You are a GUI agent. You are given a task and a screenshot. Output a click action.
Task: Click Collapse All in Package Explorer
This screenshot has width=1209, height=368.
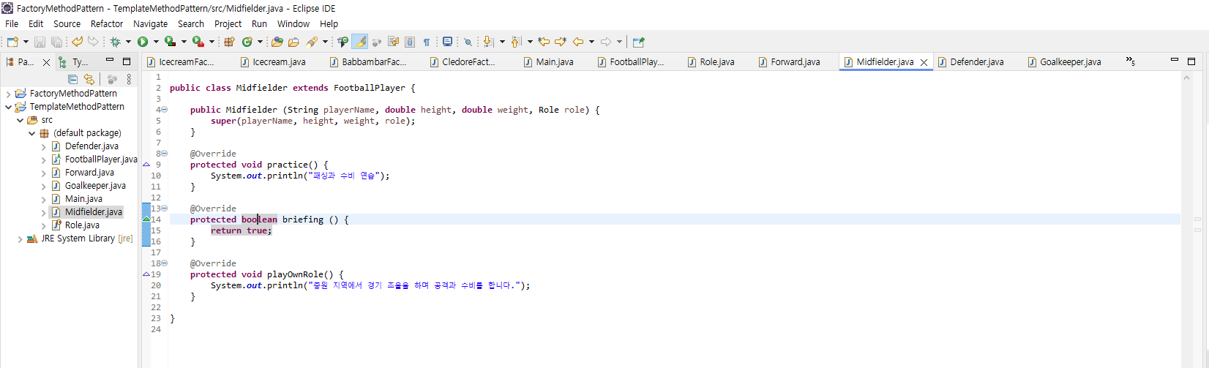point(72,79)
